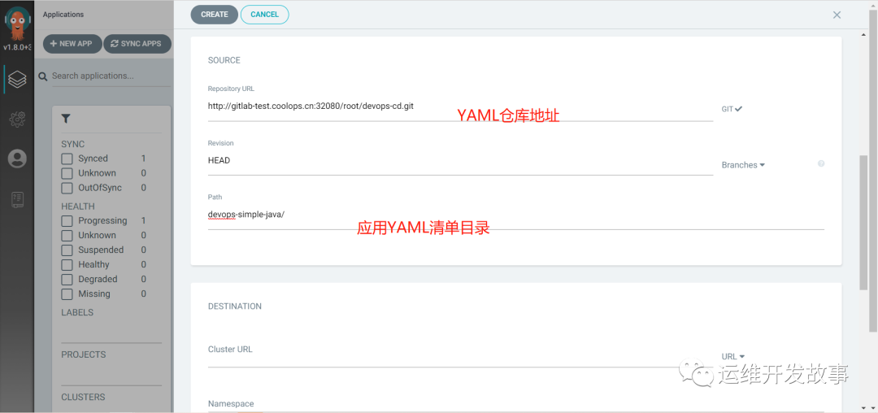This screenshot has height=413, width=878.
Task: Click the PROJECTS filter heading
Action: click(x=84, y=354)
